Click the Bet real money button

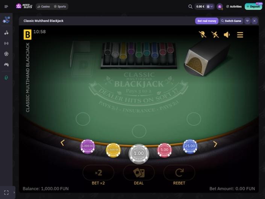pyautogui.click(x=207, y=21)
